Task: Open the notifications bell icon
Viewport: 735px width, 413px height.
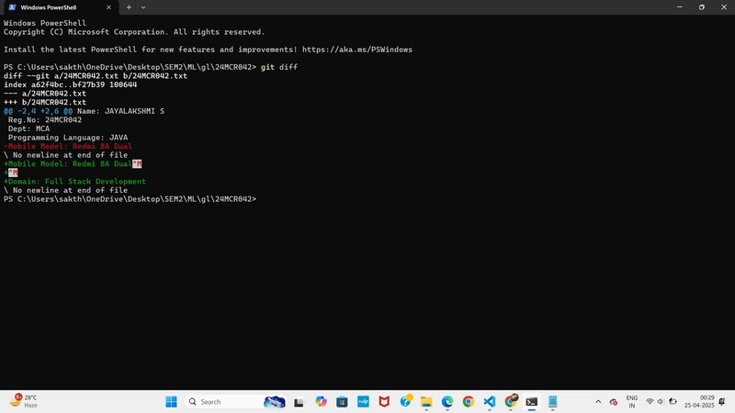Action: tap(722, 402)
